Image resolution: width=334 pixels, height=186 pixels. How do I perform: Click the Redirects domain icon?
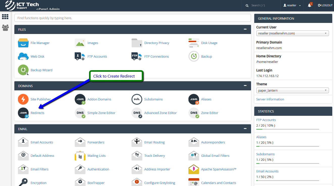[23, 113]
